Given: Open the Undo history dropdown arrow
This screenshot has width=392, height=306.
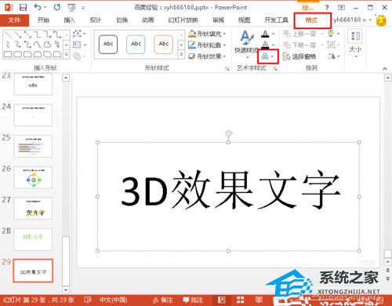Looking at the screenshot, I should tap(45, 8).
